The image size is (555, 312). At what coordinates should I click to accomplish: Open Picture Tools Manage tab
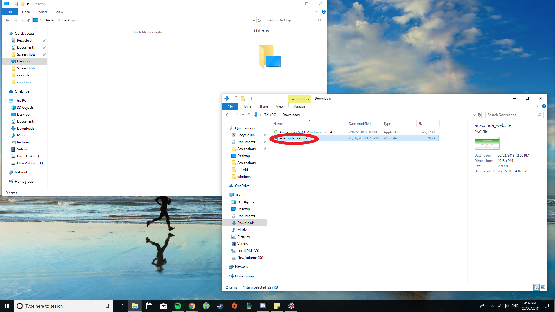coord(299,106)
